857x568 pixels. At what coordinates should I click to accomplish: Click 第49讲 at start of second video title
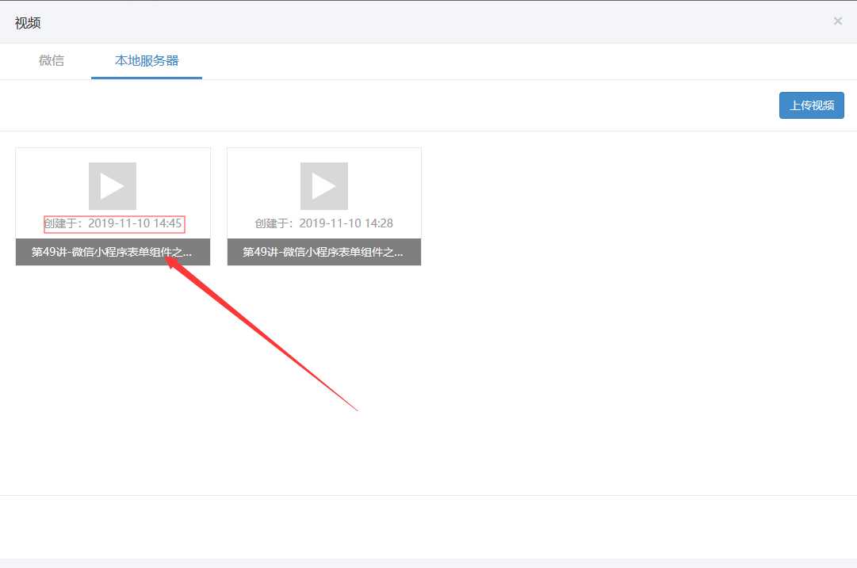point(259,252)
